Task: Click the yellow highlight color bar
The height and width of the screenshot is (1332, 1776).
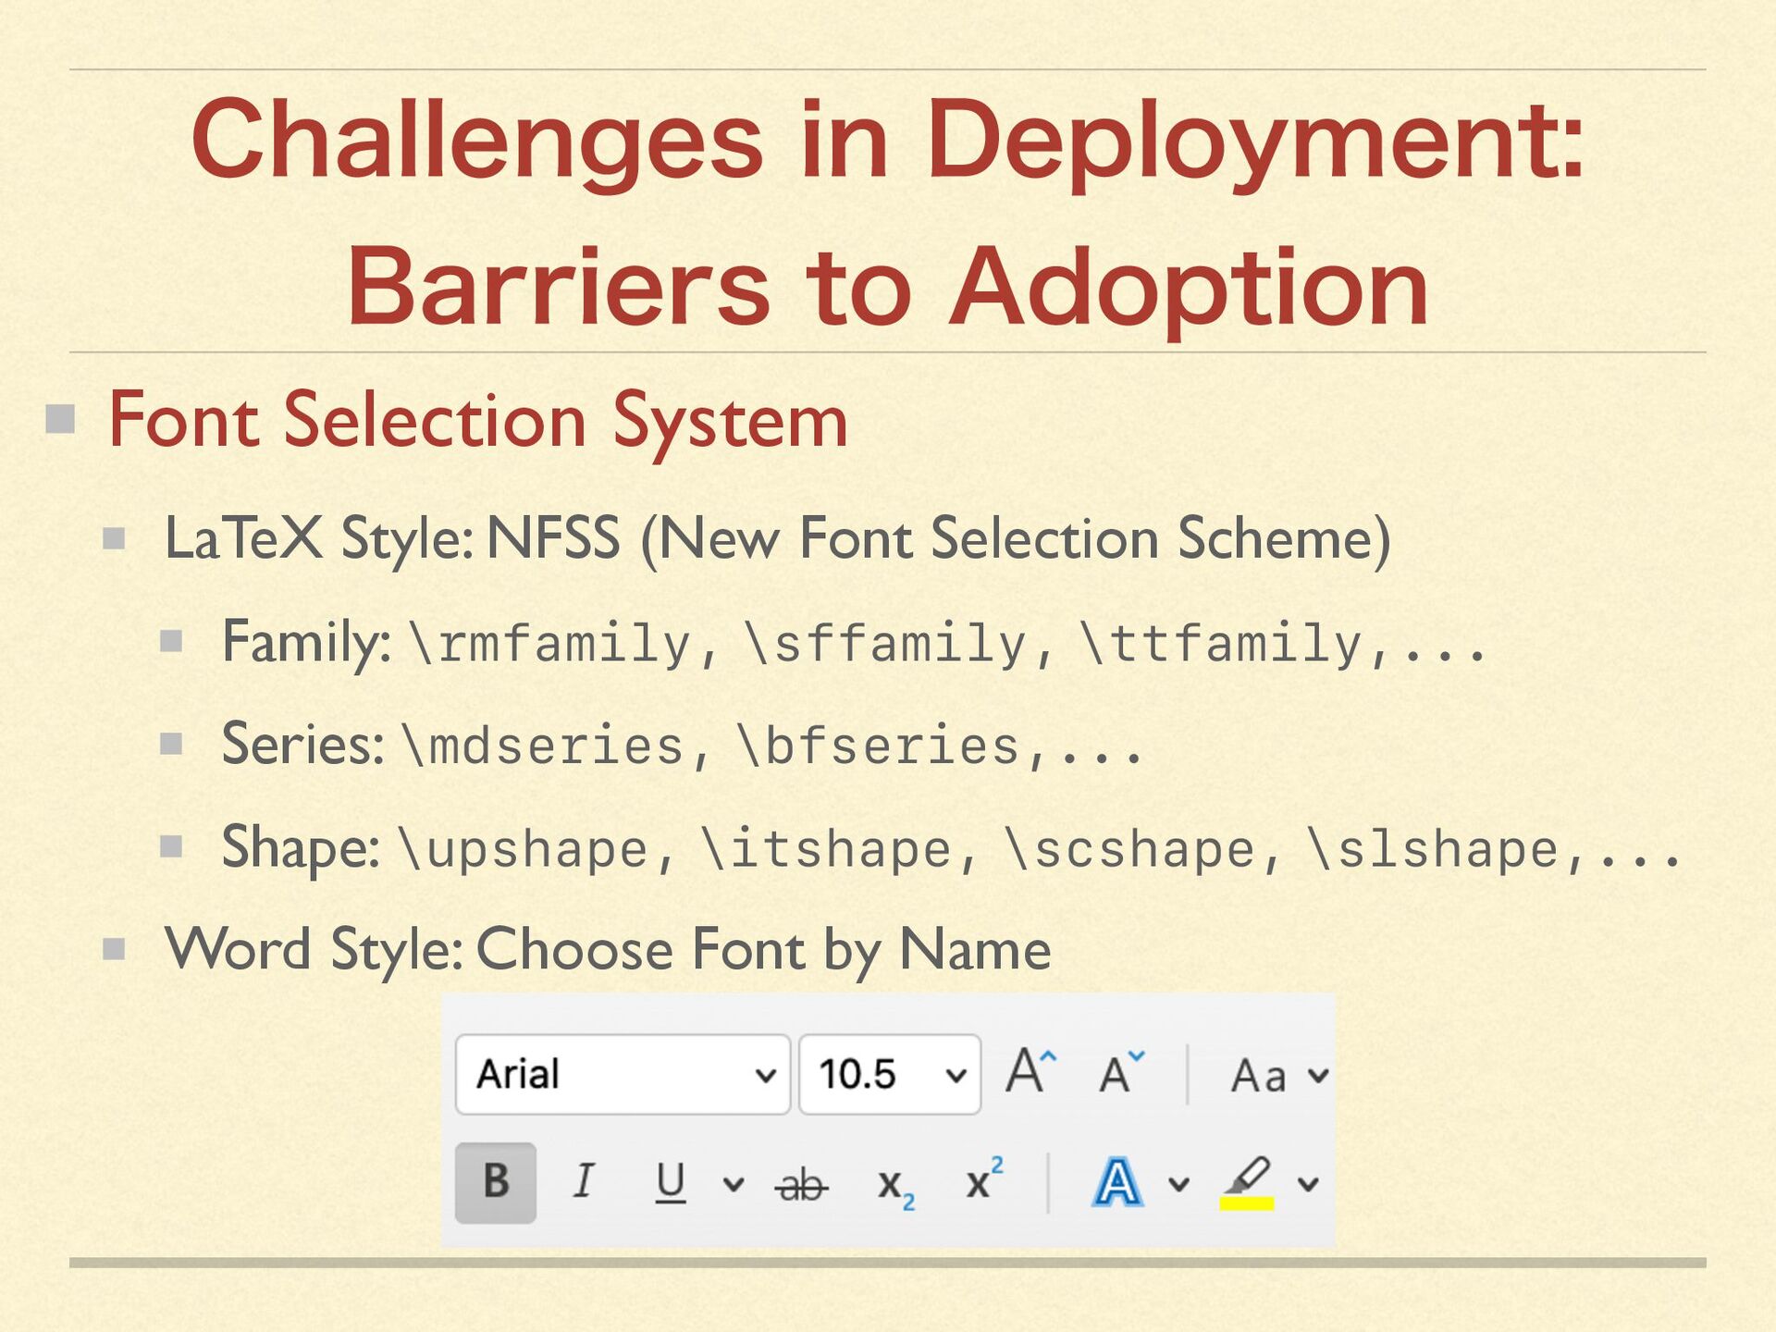Action: (1247, 1203)
